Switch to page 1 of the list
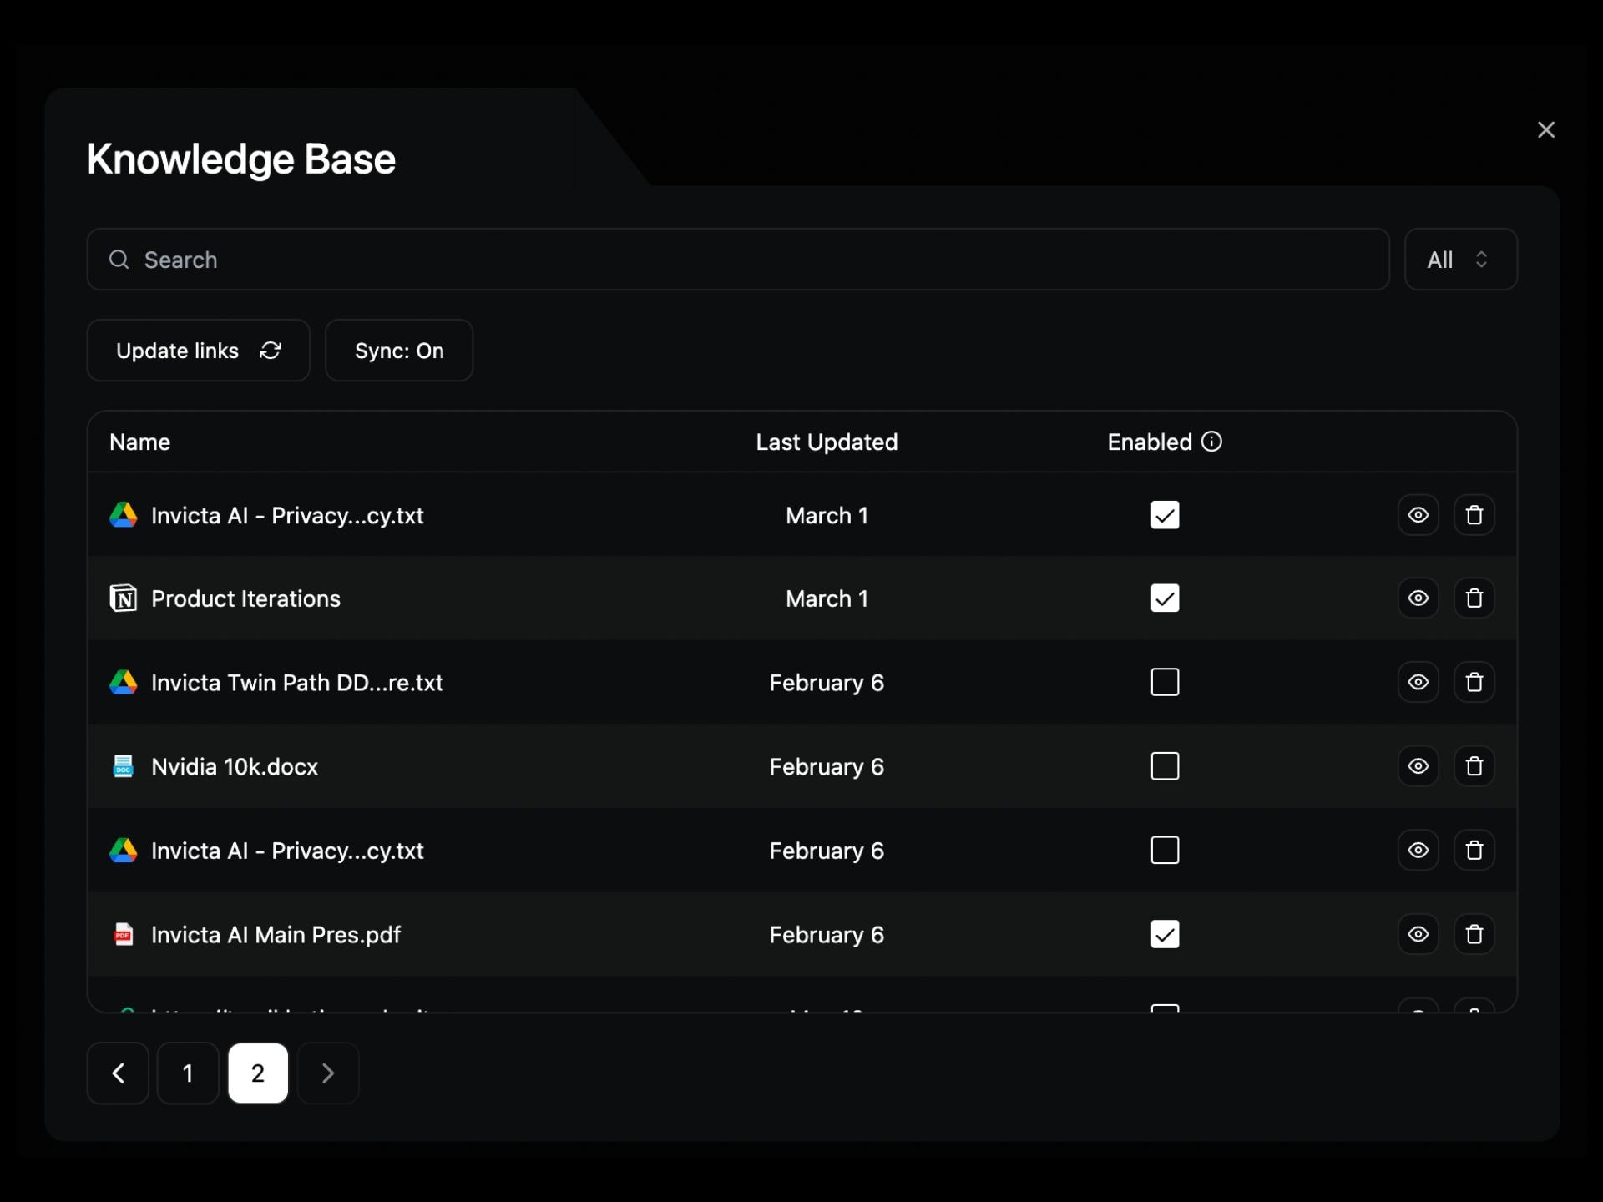This screenshot has width=1603, height=1202. [187, 1073]
